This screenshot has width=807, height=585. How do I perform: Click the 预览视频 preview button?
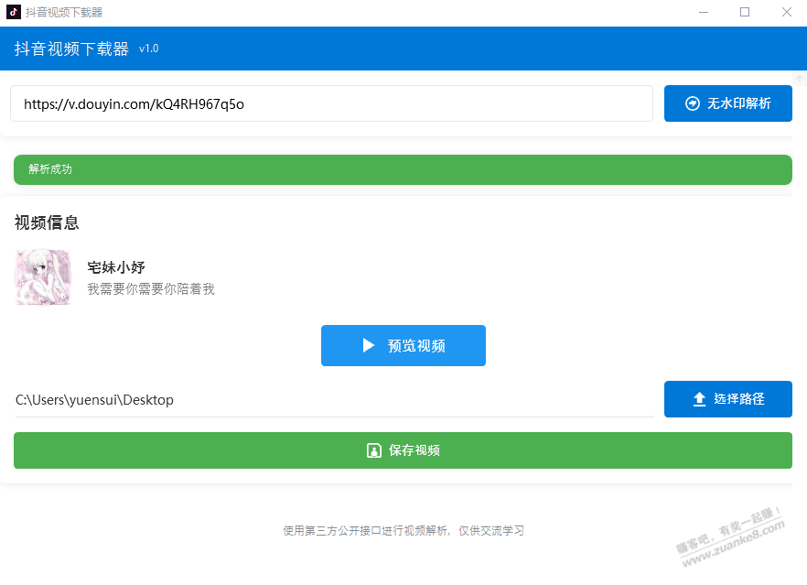(x=403, y=345)
